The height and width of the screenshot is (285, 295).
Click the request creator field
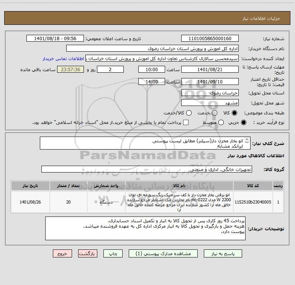pyautogui.click(x=162, y=59)
